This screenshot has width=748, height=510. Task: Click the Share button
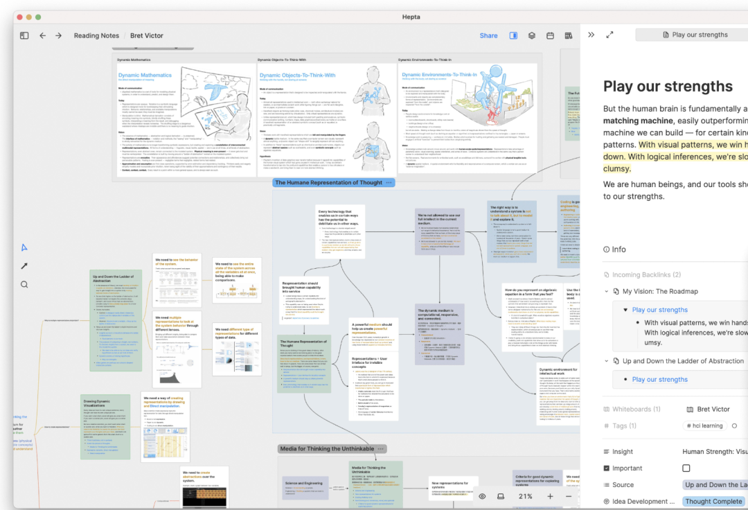click(488, 35)
